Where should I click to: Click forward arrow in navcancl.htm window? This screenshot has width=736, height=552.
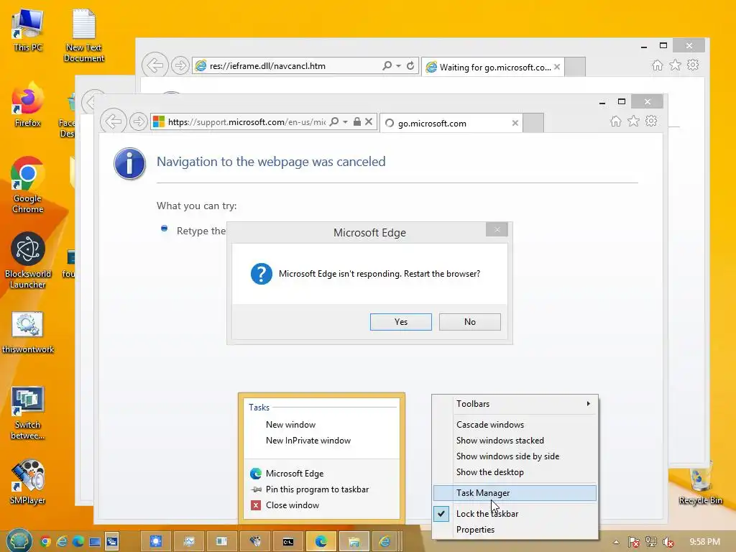pos(180,65)
